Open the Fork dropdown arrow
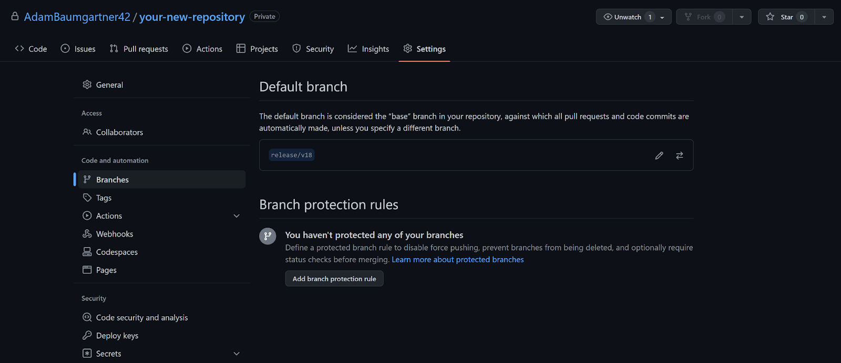 pyautogui.click(x=742, y=17)
